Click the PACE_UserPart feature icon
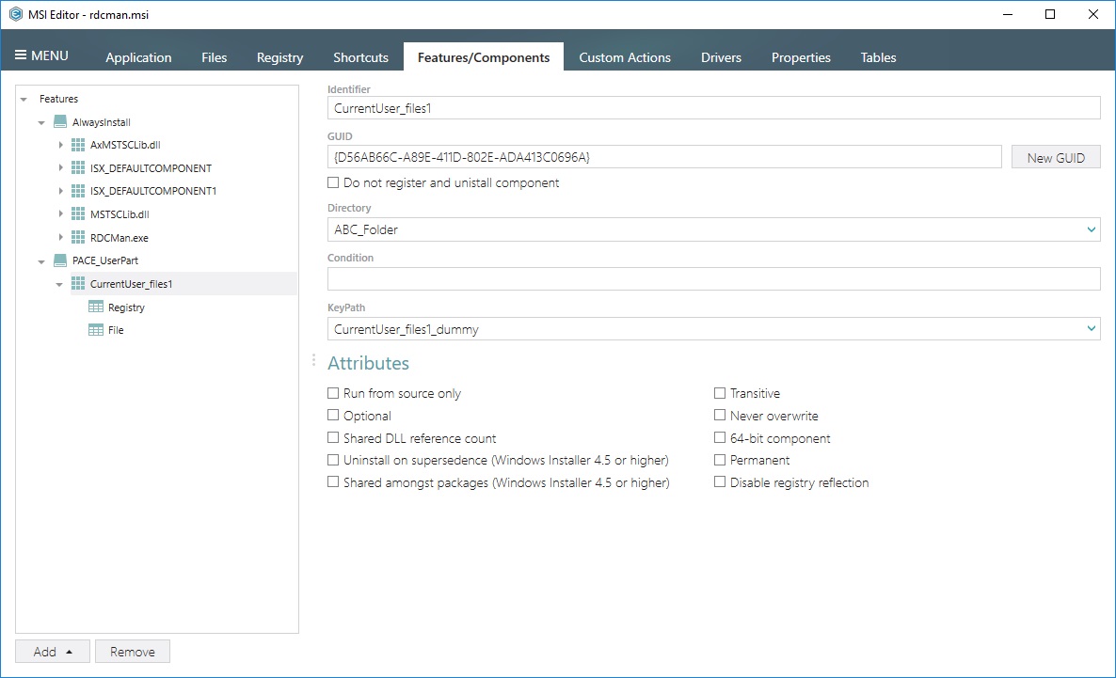The image size is (1116, 678). pyautogui.click(x=60, y=260)
